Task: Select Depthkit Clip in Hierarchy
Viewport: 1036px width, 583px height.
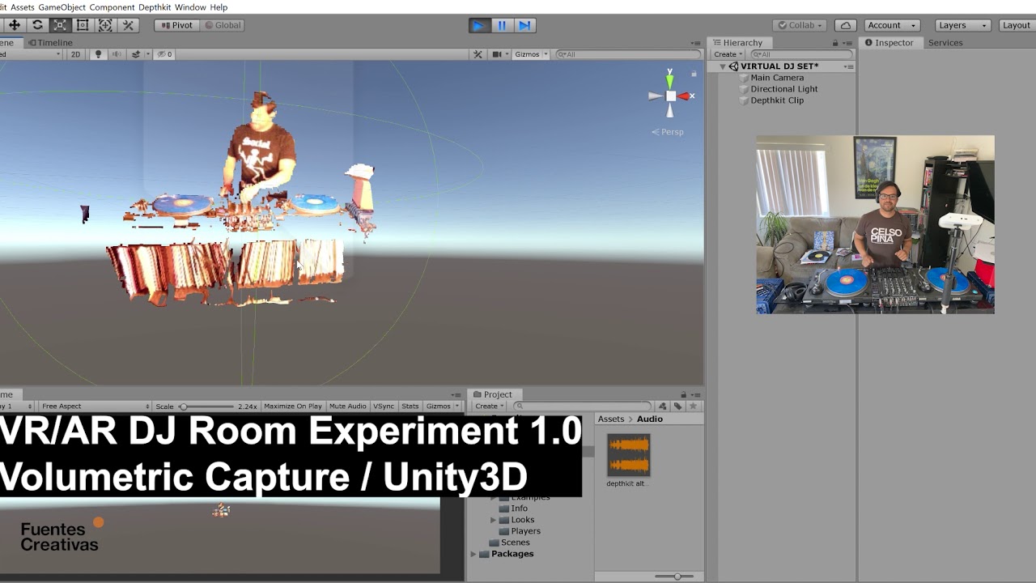Action: click(777, 100)
